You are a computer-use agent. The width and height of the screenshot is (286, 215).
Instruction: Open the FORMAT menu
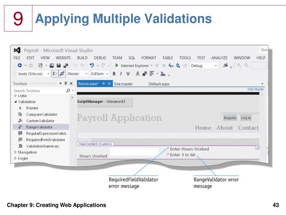pos(149,58)
